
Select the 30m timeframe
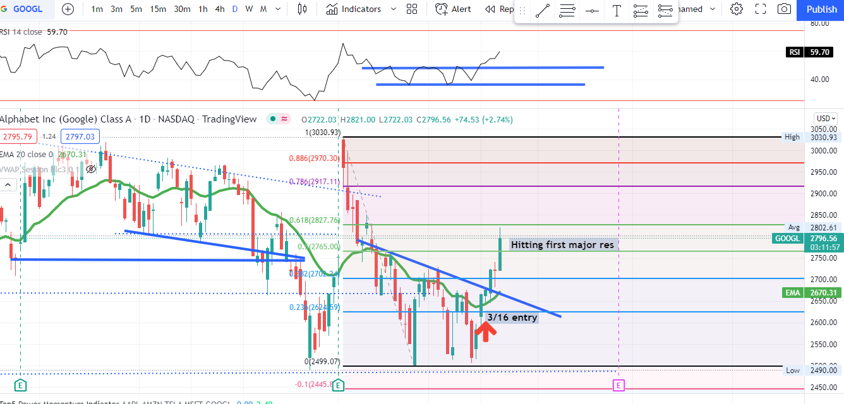click(x=182, y=9)
